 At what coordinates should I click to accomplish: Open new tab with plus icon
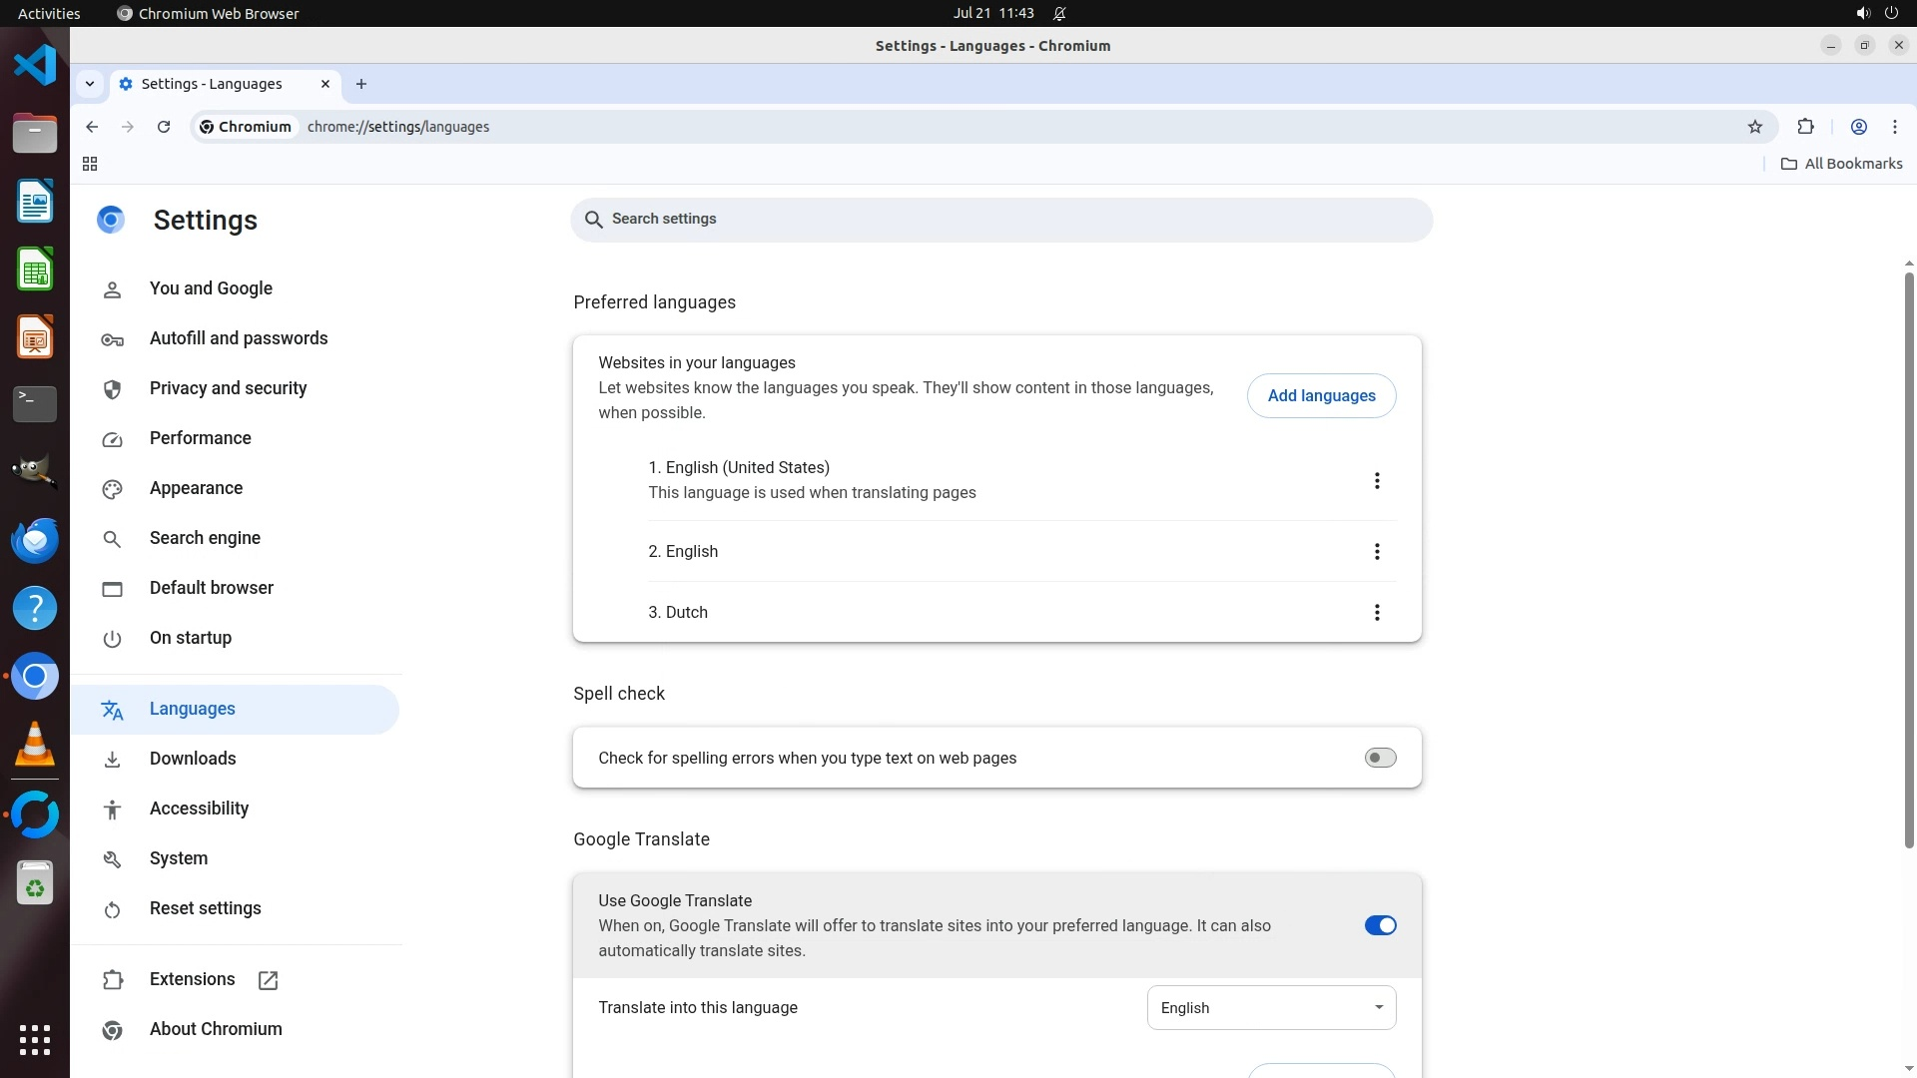361,84
